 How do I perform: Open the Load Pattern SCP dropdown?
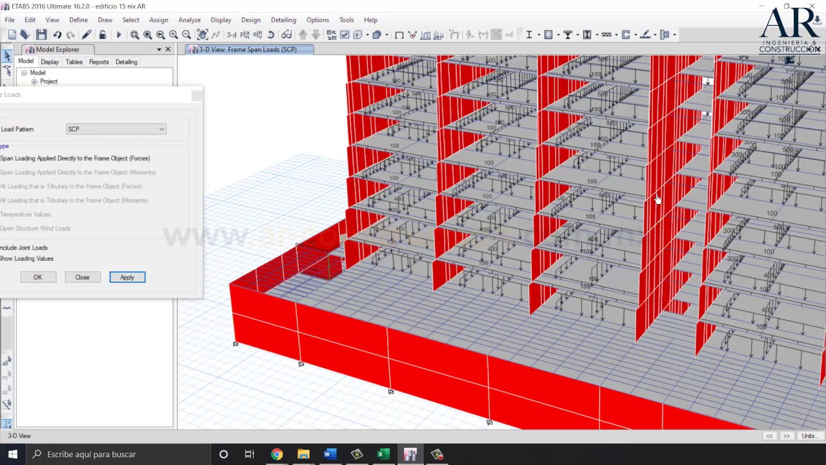coord(116,129)
